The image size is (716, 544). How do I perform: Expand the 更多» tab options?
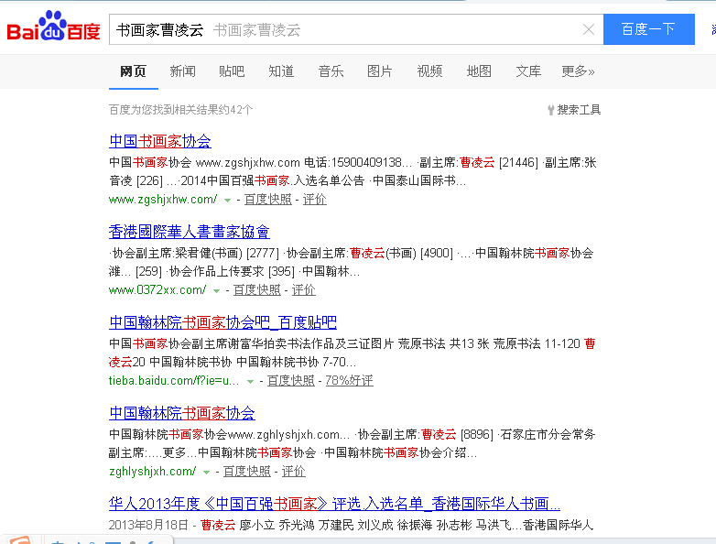pyautogui.click(x=578, y=71)
